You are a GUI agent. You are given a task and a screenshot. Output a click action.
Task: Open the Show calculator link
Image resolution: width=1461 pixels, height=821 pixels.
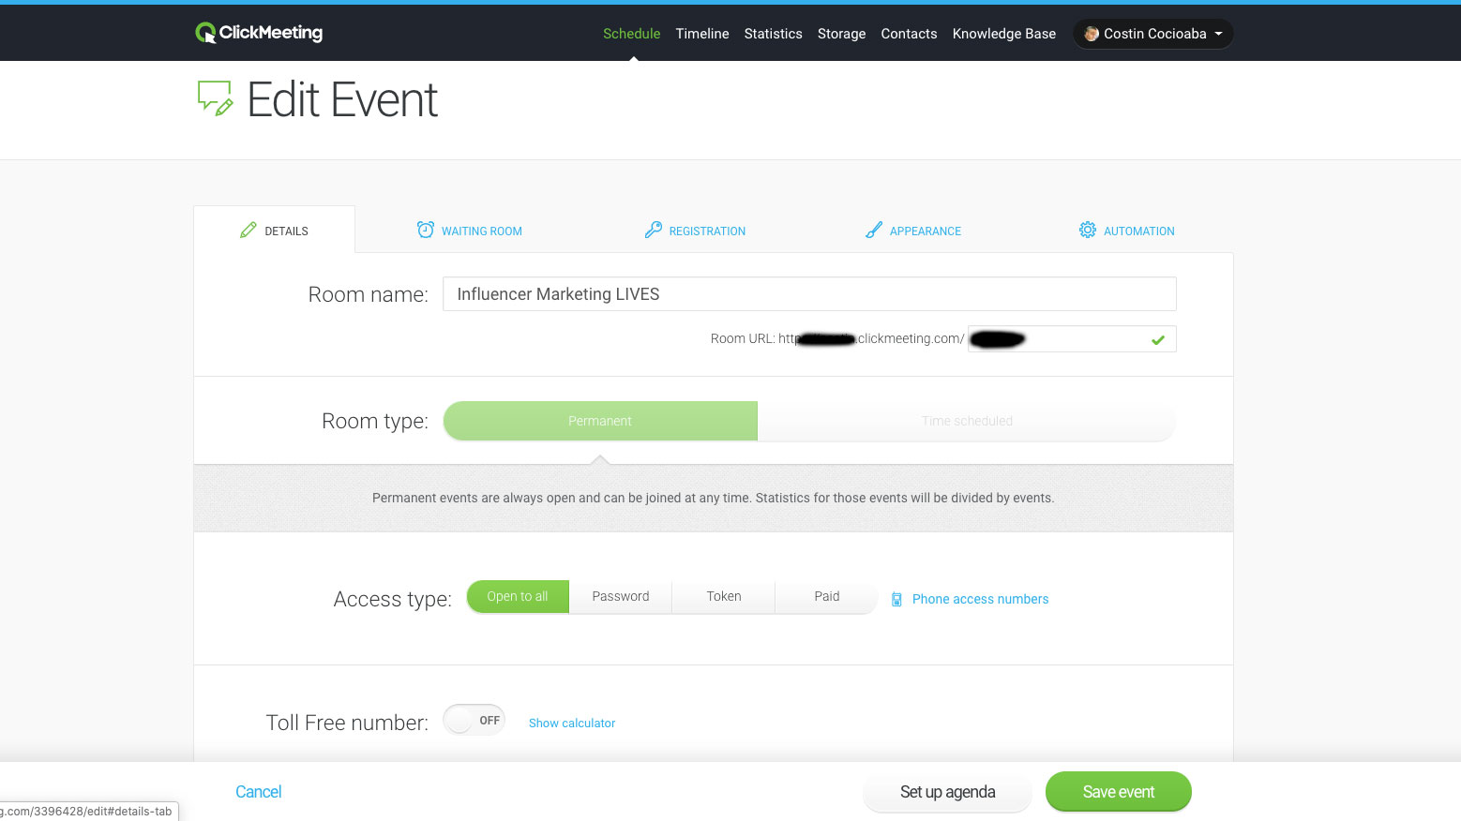point(572,724)
